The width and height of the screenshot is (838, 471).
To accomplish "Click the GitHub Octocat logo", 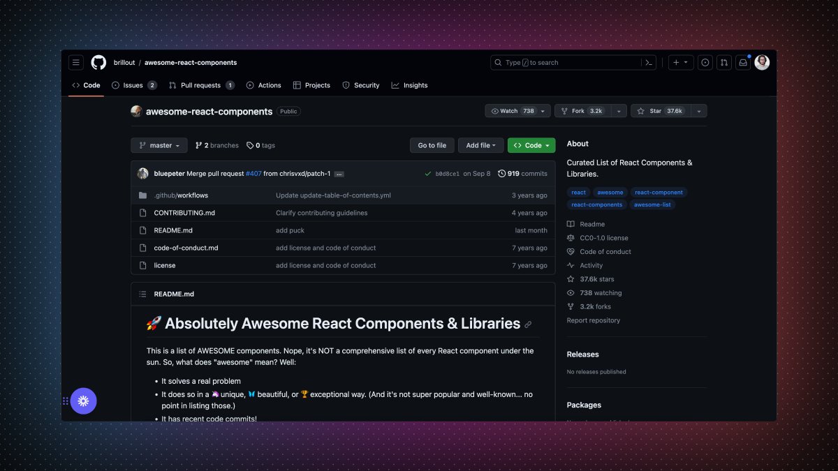I will tap(98, 62).
